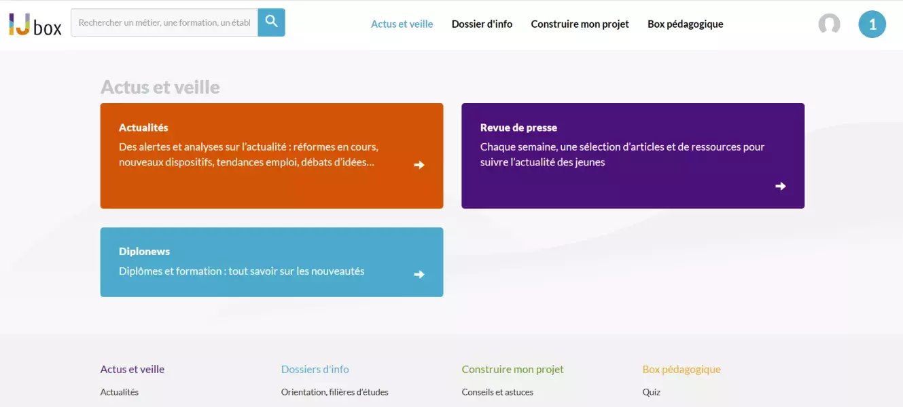Click the IJ box logo

35,24
